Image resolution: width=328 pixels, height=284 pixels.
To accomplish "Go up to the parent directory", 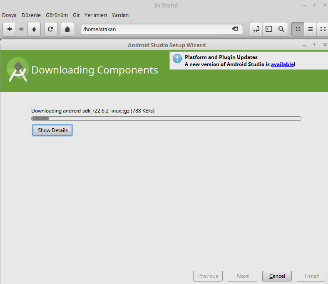I will pyautogui.click(x=34, y=29).
